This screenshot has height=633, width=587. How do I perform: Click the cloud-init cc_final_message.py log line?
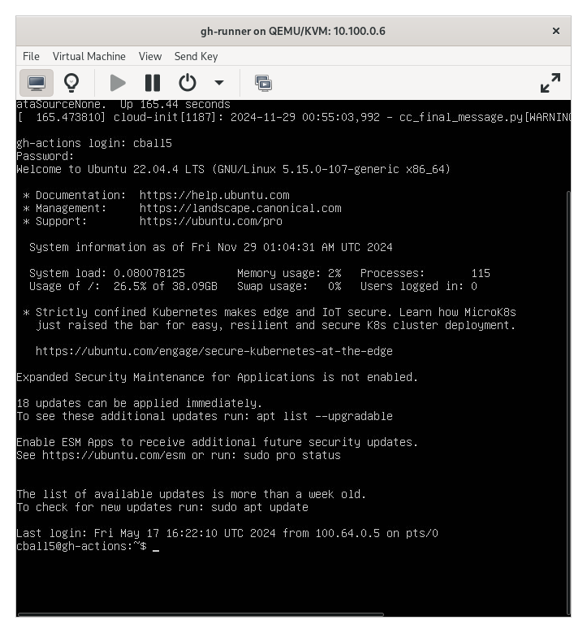pyautogui.click(x=293, y=117)
